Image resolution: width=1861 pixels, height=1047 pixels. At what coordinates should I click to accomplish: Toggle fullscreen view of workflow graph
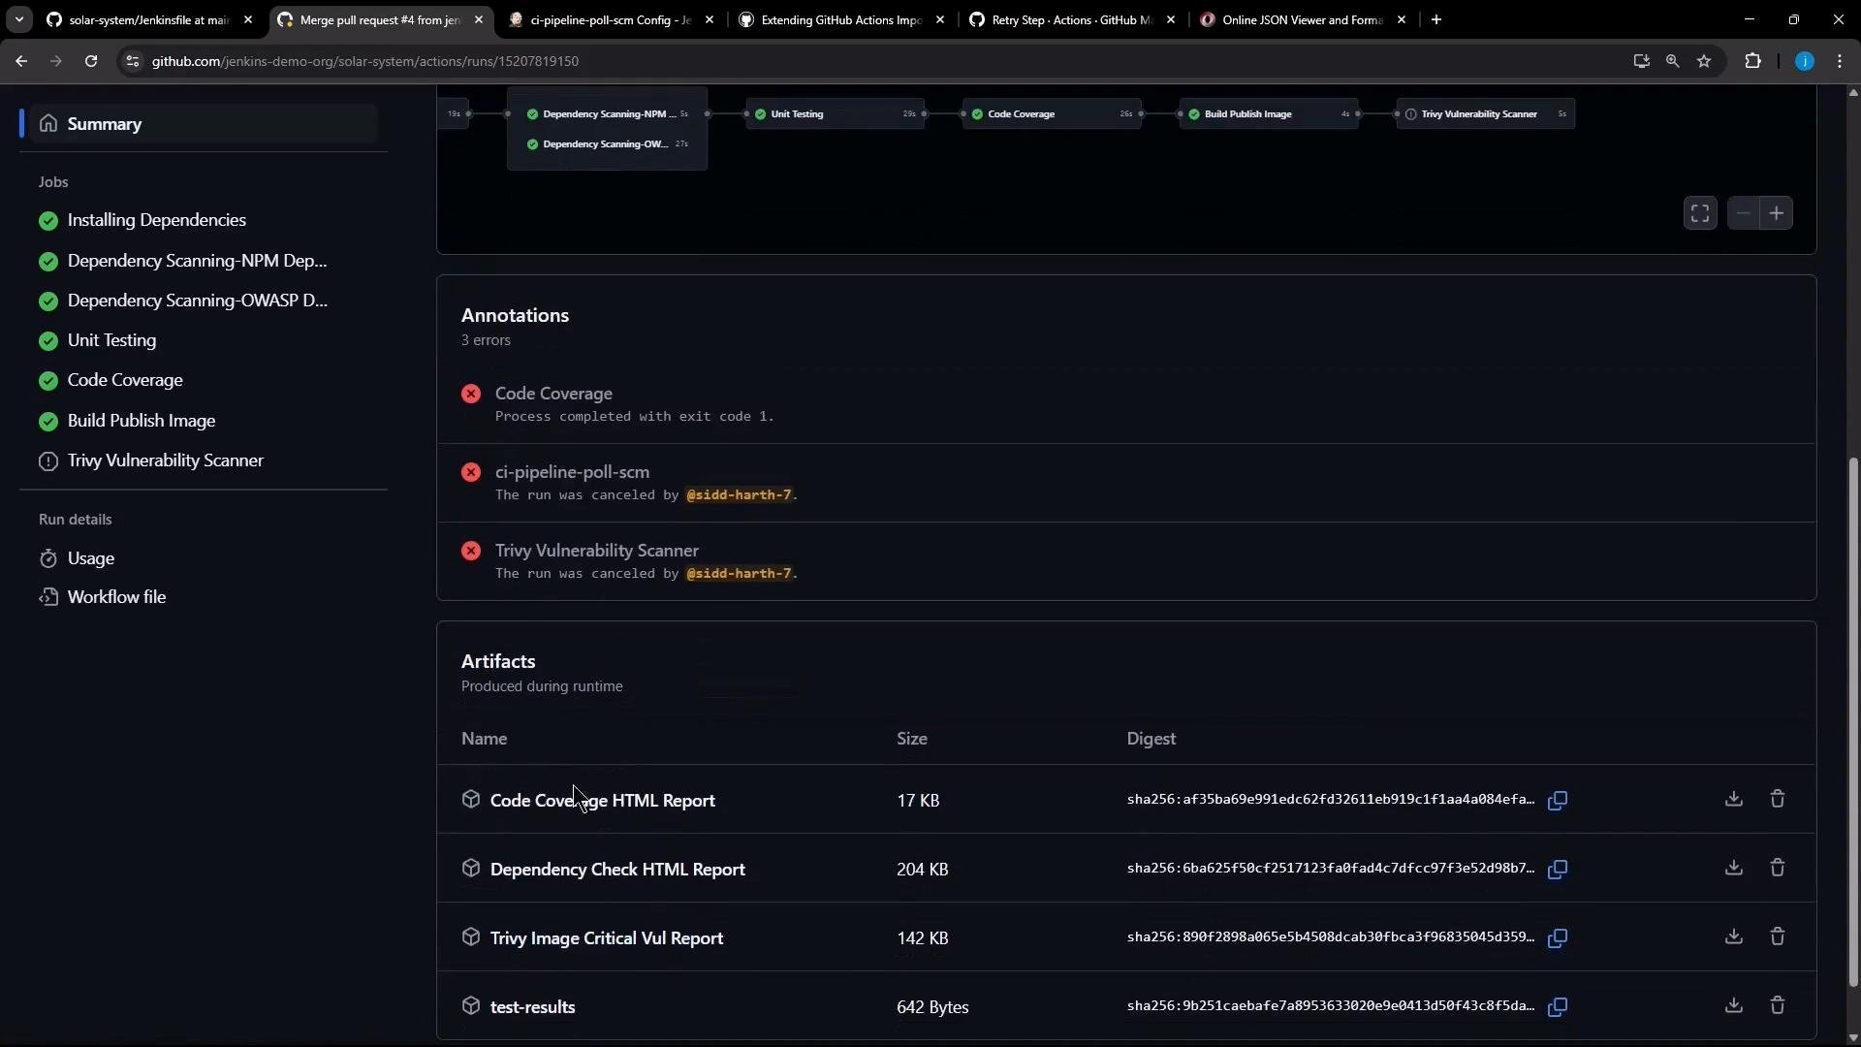[1700, 213]
